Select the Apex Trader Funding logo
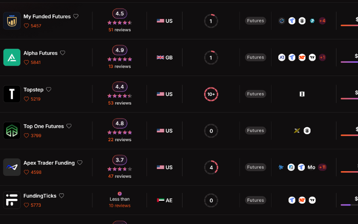Viewport: 358px width, 224px height. pos(12,167)
